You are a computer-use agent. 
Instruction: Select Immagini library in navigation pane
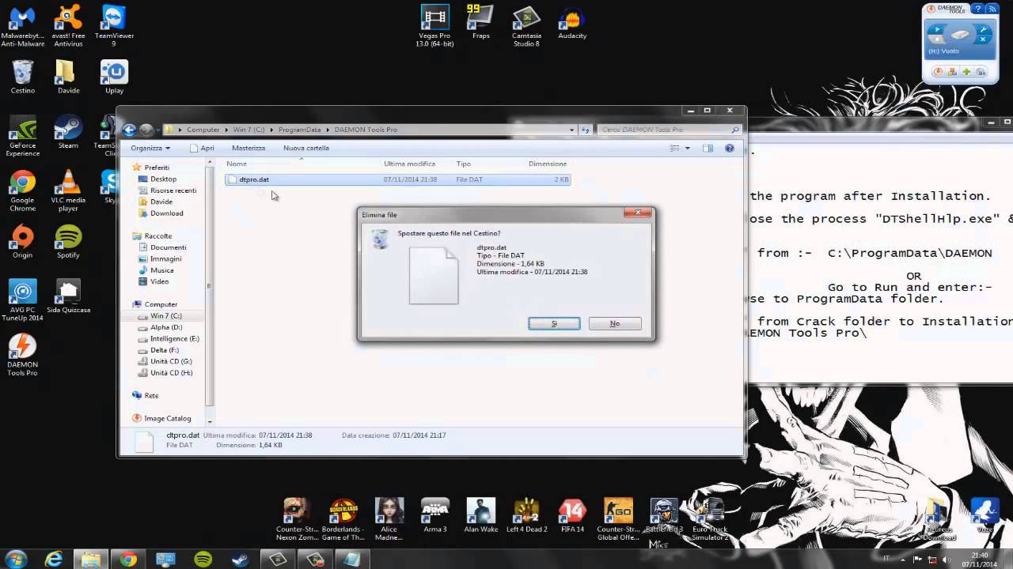(x=165, y=258)
